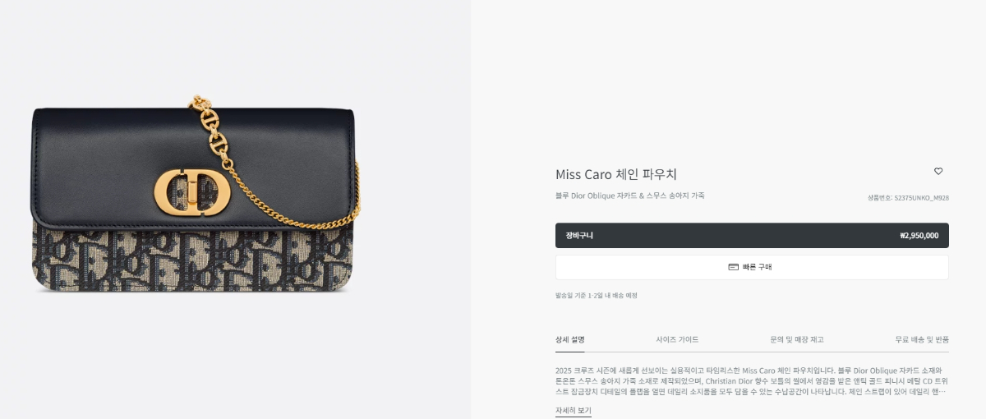This screenshot has height=419, width=986.
Task: Add item to cart via 장바구니
Action: (x=752, y=236)
